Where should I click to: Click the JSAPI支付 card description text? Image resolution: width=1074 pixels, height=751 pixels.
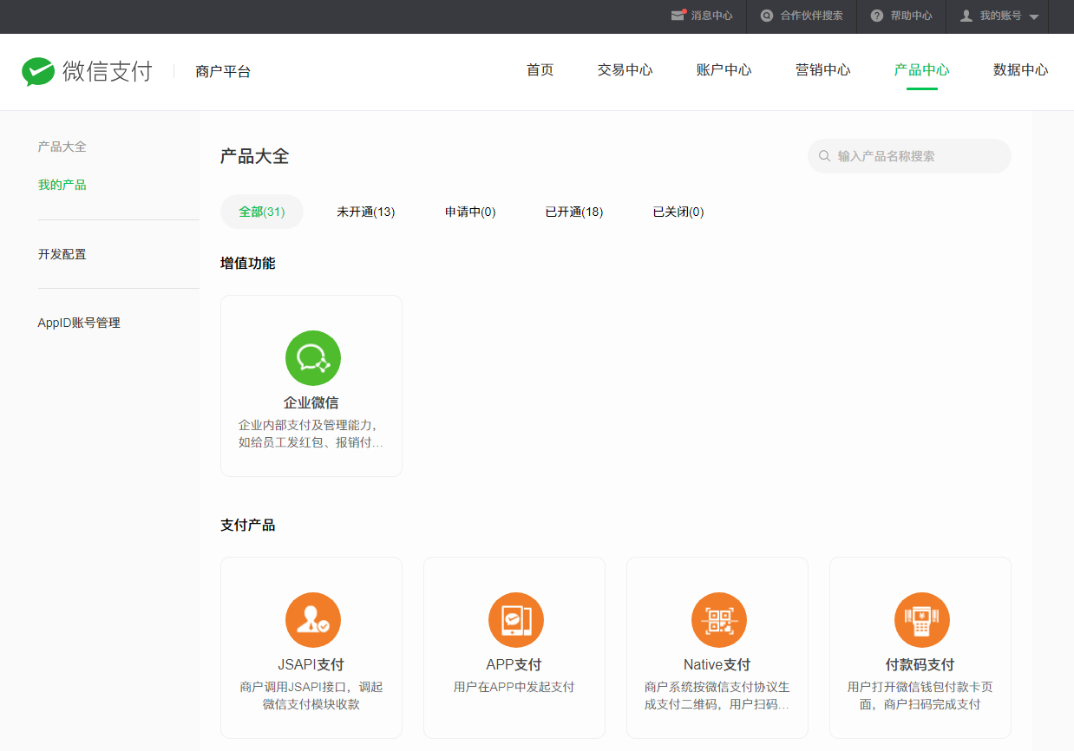coord(311,695)
